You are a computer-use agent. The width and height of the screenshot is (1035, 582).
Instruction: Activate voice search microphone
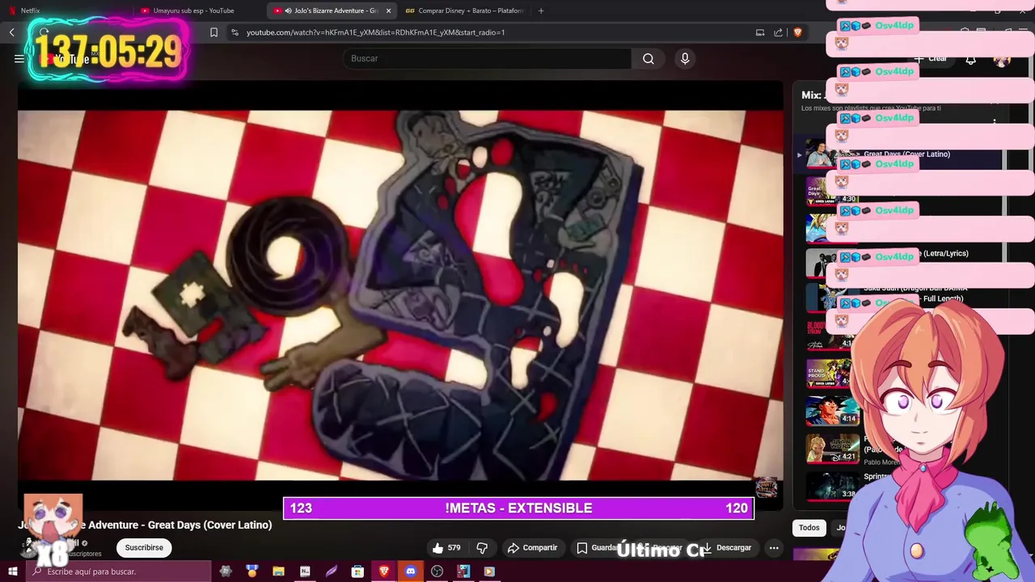pos(685,58)
